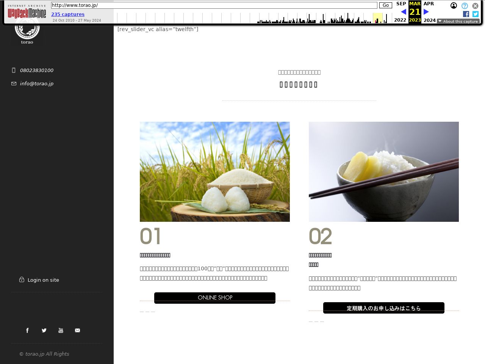This screenshot has height=364, width=485.
Task: Click the highlighted 2023 timeline marker
Action: coord(378,18)
